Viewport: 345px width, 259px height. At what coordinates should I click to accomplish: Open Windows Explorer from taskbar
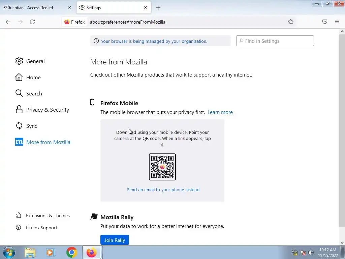(30, 252)
